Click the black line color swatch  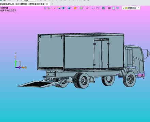click(109, 8)
